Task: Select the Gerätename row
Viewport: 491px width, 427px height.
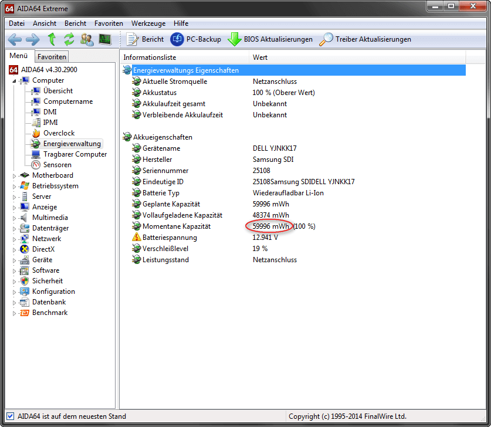Action: click(294, 148)
